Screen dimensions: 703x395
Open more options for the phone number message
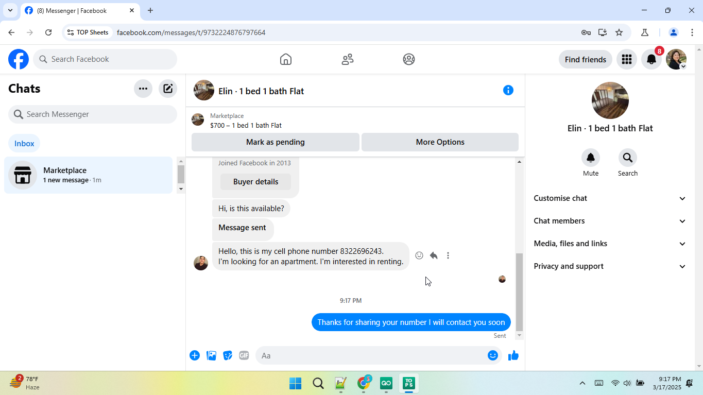click(x=448, y=255)
